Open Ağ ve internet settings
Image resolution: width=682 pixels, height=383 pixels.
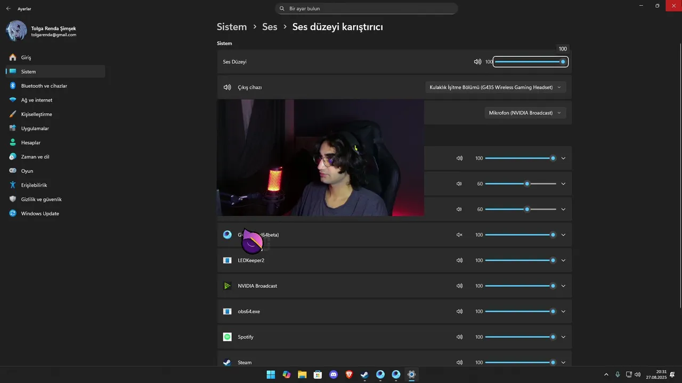pyautogui.click(x=55, y=100)
